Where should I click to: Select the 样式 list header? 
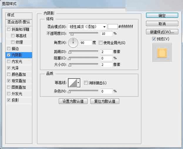19,15
